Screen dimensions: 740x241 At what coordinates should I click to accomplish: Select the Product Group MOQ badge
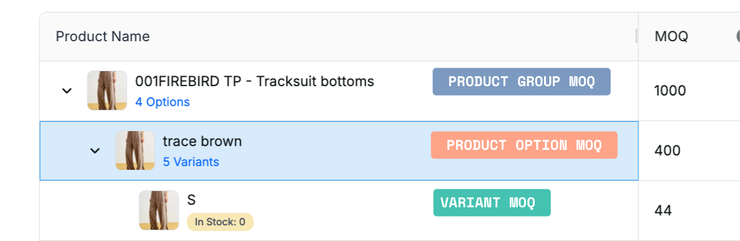[522, 82]
